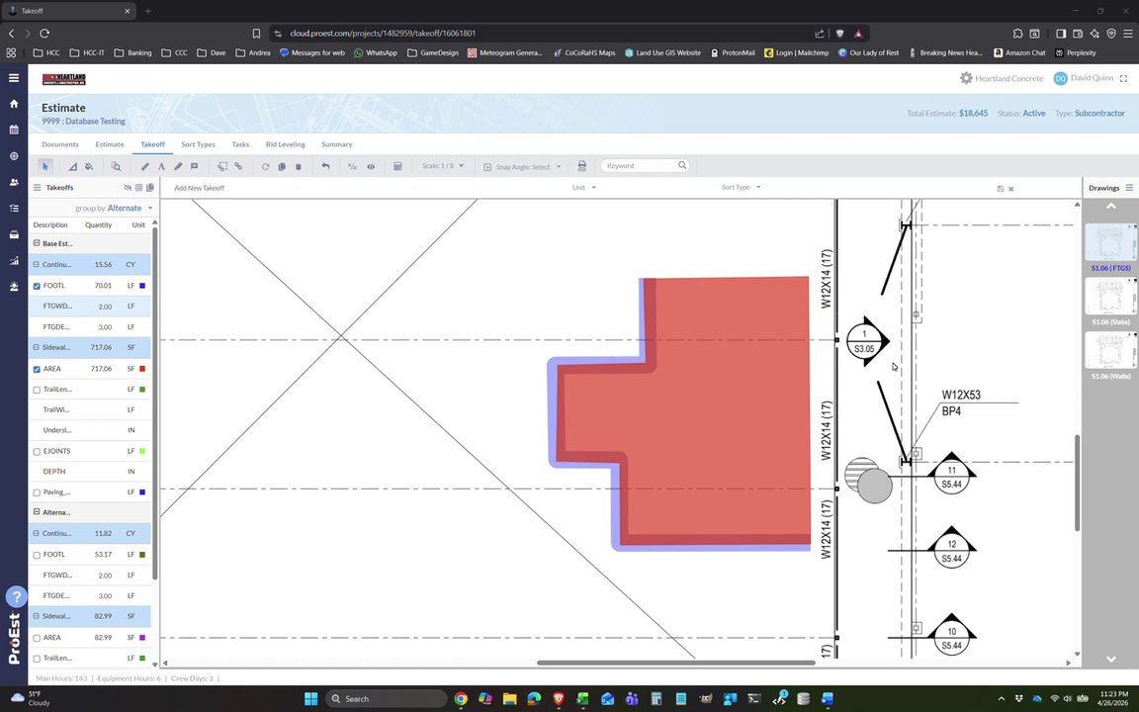Select the text annotation tool
This screenshot has width=1139, height=712.
(x=161, y=166)
